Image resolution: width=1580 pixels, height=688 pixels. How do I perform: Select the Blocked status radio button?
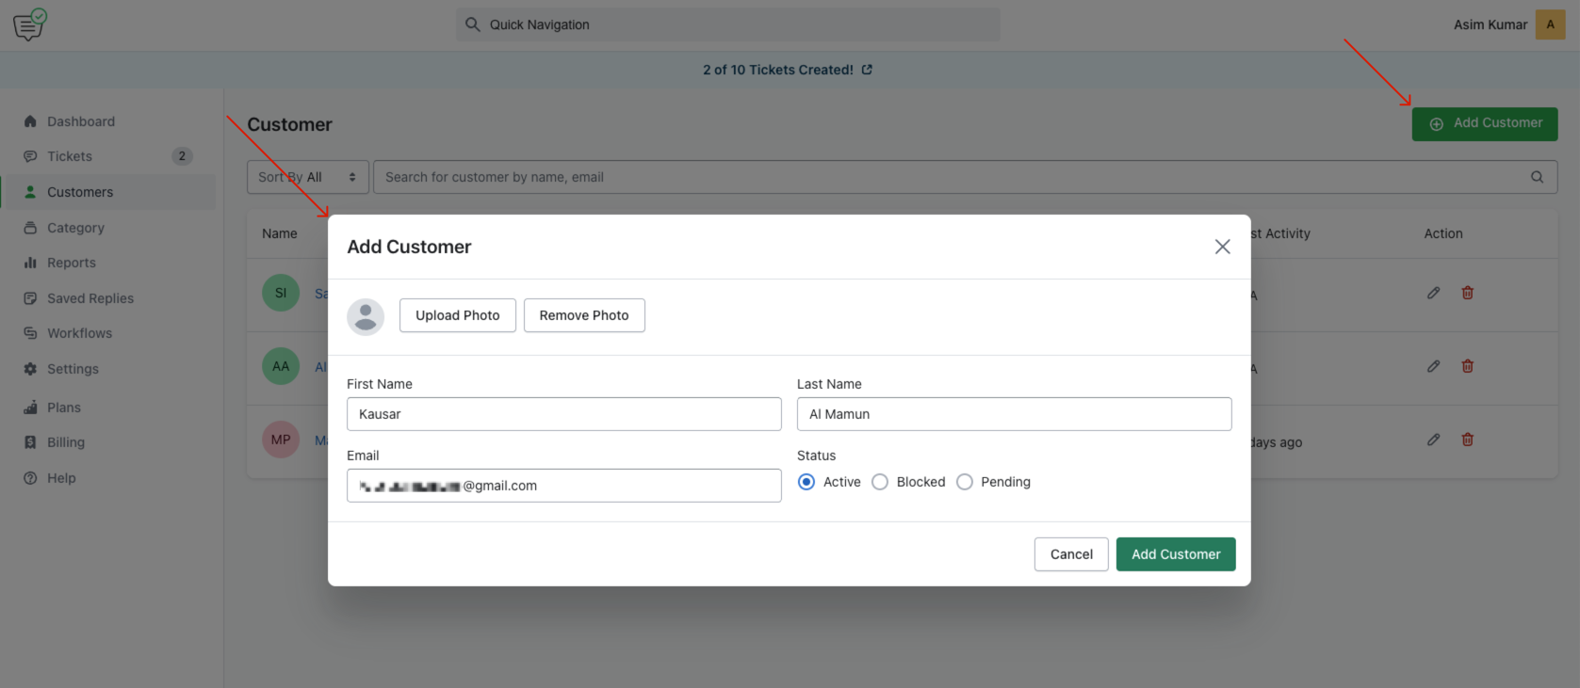coord(880,482)
